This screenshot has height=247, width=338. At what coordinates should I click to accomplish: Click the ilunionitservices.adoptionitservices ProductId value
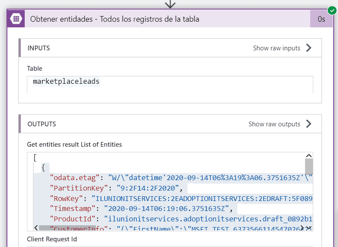208,219
